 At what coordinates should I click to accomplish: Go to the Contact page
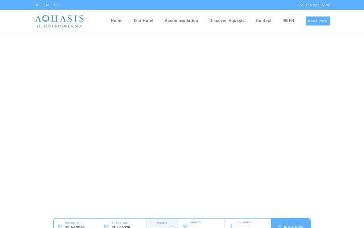tap(264, 21)
